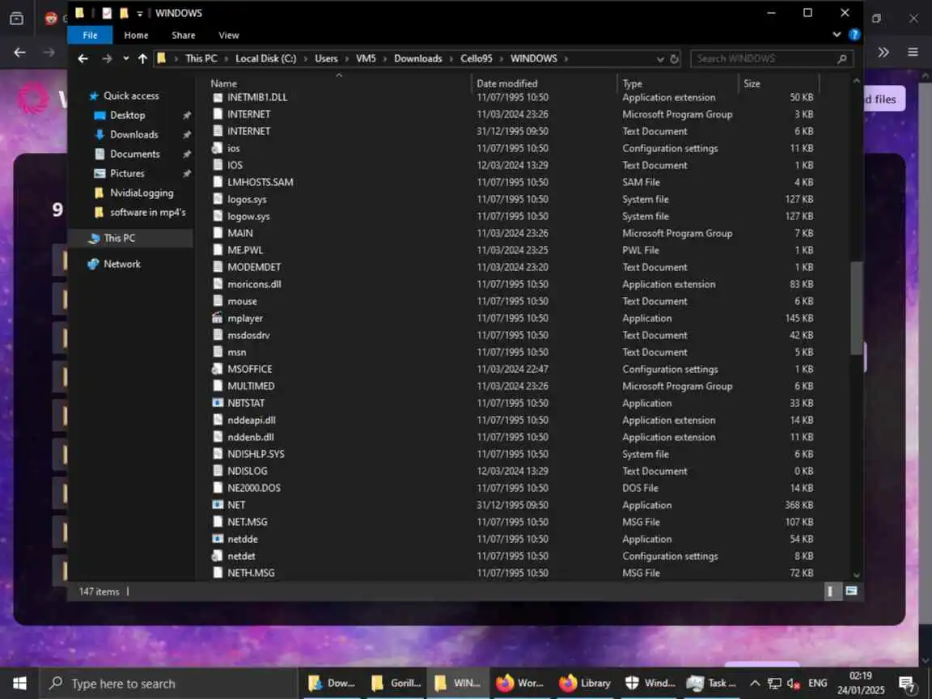Switch to details view in status bar
Screen dimensions: 932x699
[830, 591]
